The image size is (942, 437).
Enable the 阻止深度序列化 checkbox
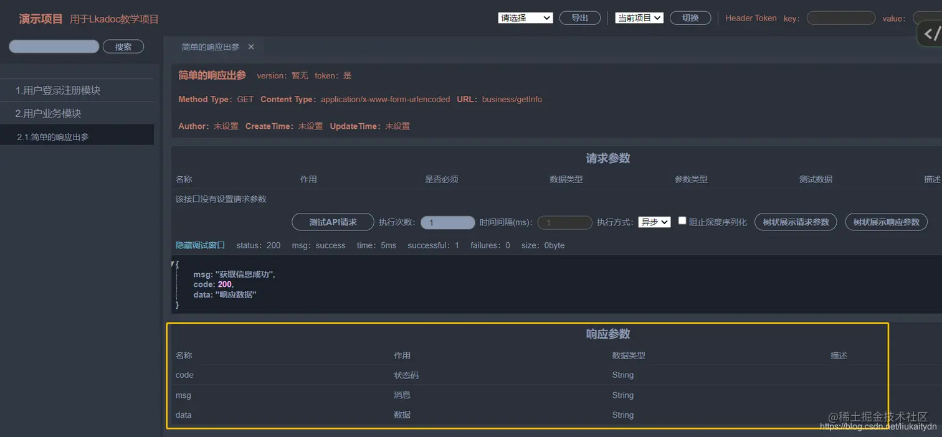pyautogui.click(x=682, y=219)
